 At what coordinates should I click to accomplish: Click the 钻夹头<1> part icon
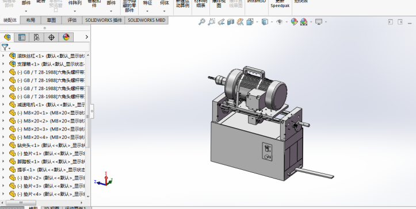pyautogui.click(x=13, y=145)
